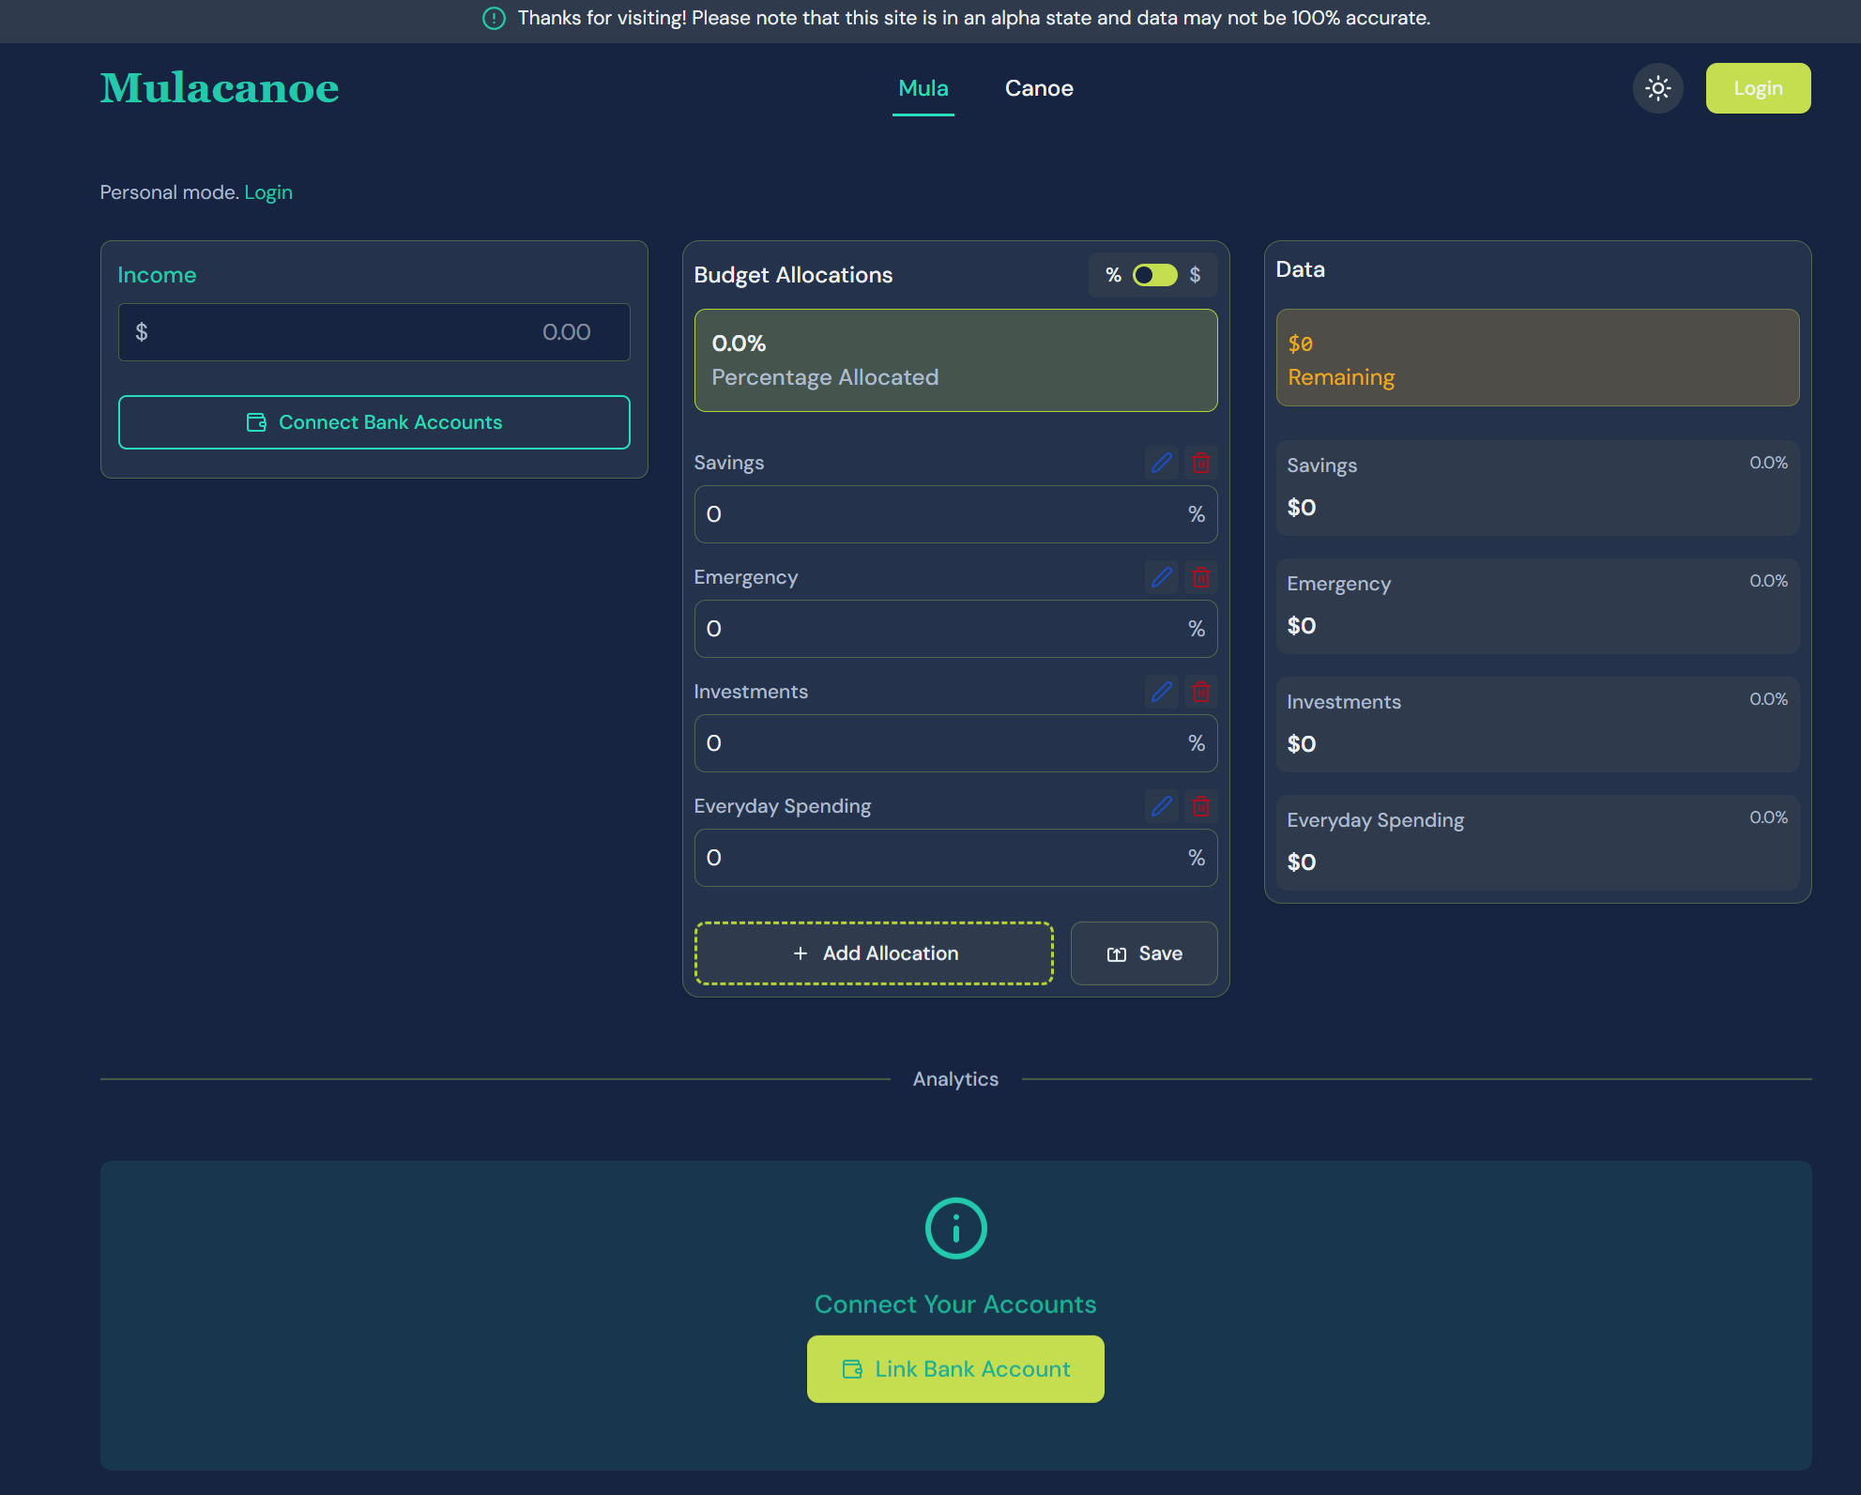Switch to the Canoe tab
This screenshot has width=1861, height=1495.
point(1039,88)
